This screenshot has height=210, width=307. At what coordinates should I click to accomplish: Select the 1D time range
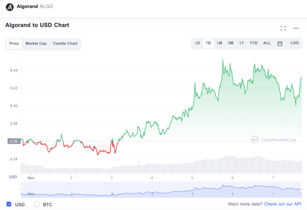(x=198, y=43)
